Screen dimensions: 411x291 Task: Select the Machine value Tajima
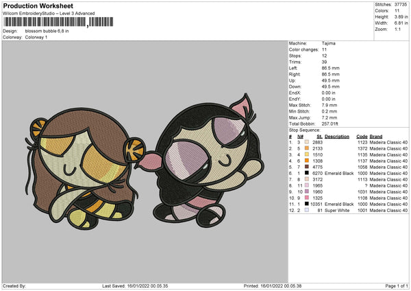(x=328, y=43)
